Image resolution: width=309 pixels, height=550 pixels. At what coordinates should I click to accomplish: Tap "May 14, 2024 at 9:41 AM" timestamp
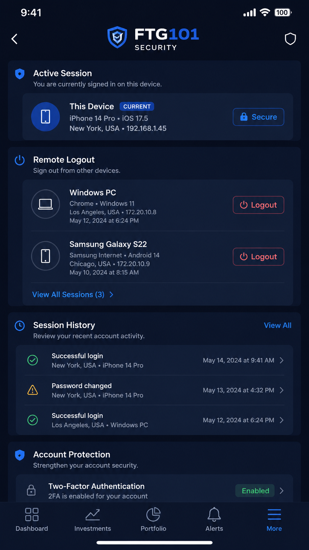tap(238, 361)
